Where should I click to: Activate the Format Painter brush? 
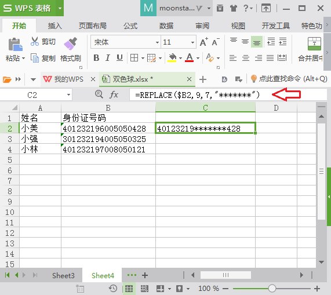pyautogui.click(x=71, y=43)
